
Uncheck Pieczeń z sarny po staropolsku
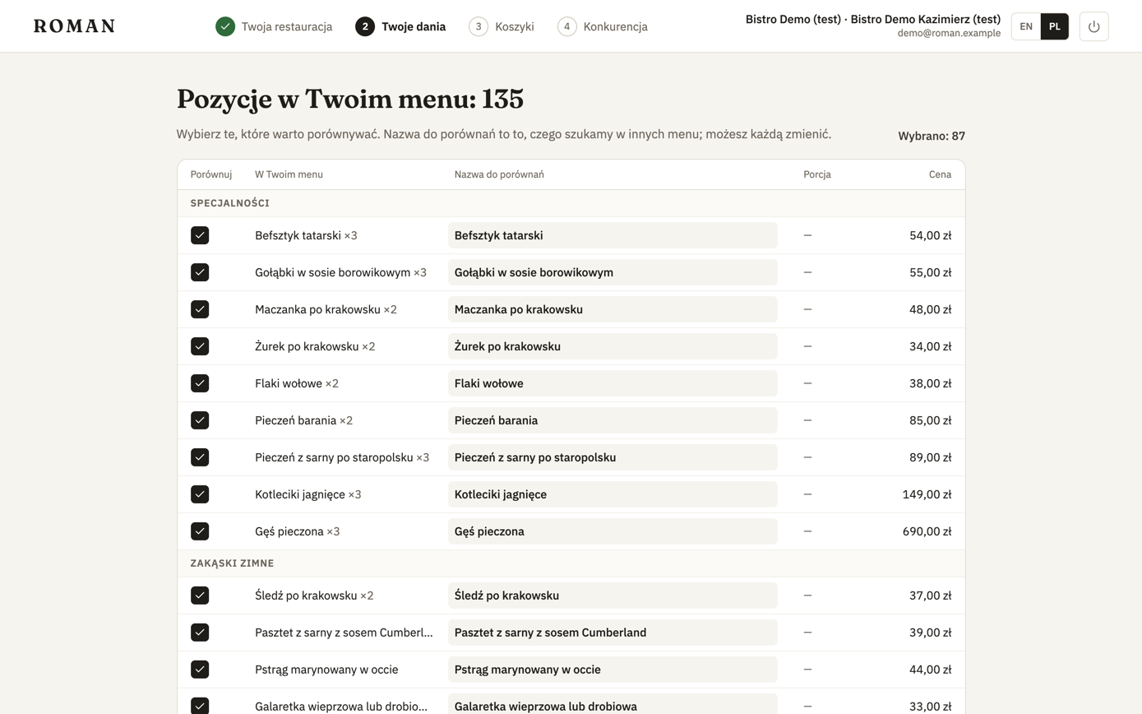200,457
